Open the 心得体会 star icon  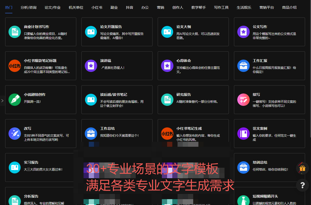[x=167, y=66]
